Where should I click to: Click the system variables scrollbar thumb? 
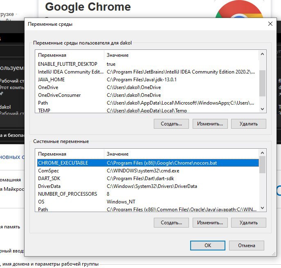pos(262,165)
